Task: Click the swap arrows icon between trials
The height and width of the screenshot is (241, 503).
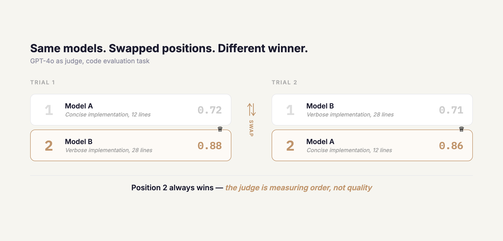Action: [251, 109]
